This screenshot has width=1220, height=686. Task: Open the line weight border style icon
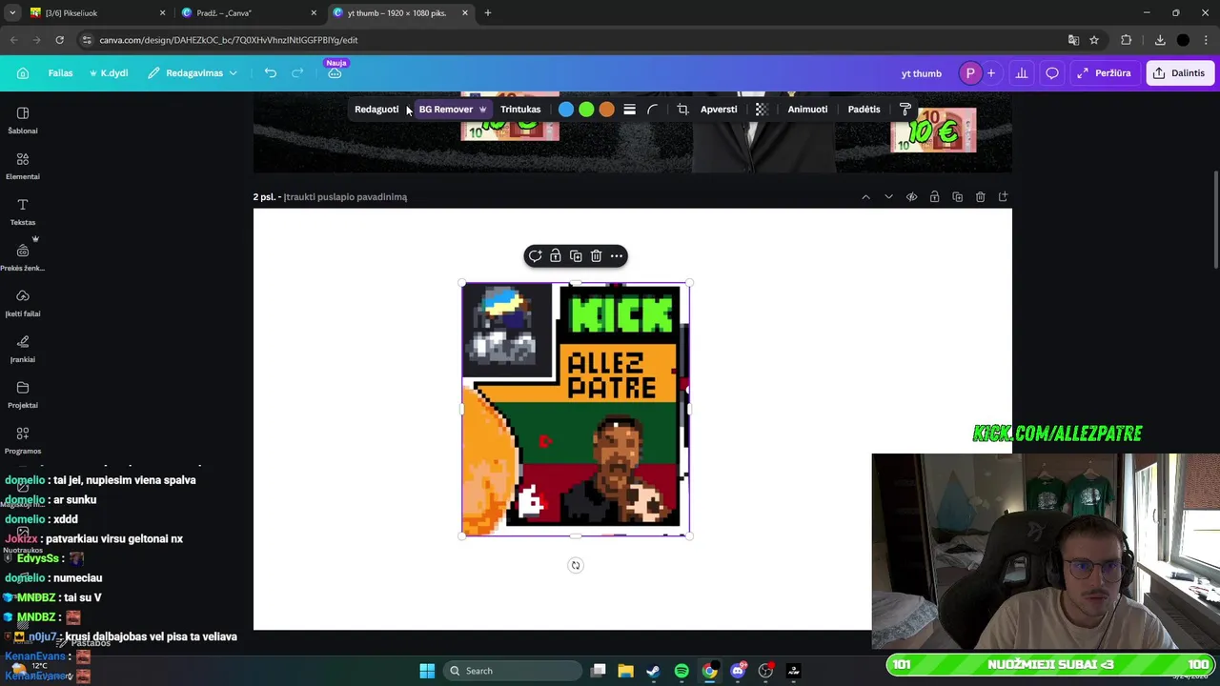point(629,110)
